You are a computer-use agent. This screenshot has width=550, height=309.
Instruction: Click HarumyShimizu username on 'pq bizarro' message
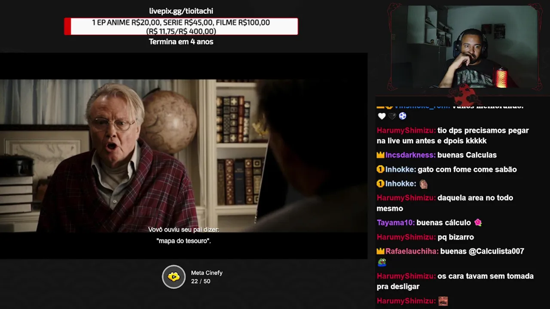coord(406,237)
